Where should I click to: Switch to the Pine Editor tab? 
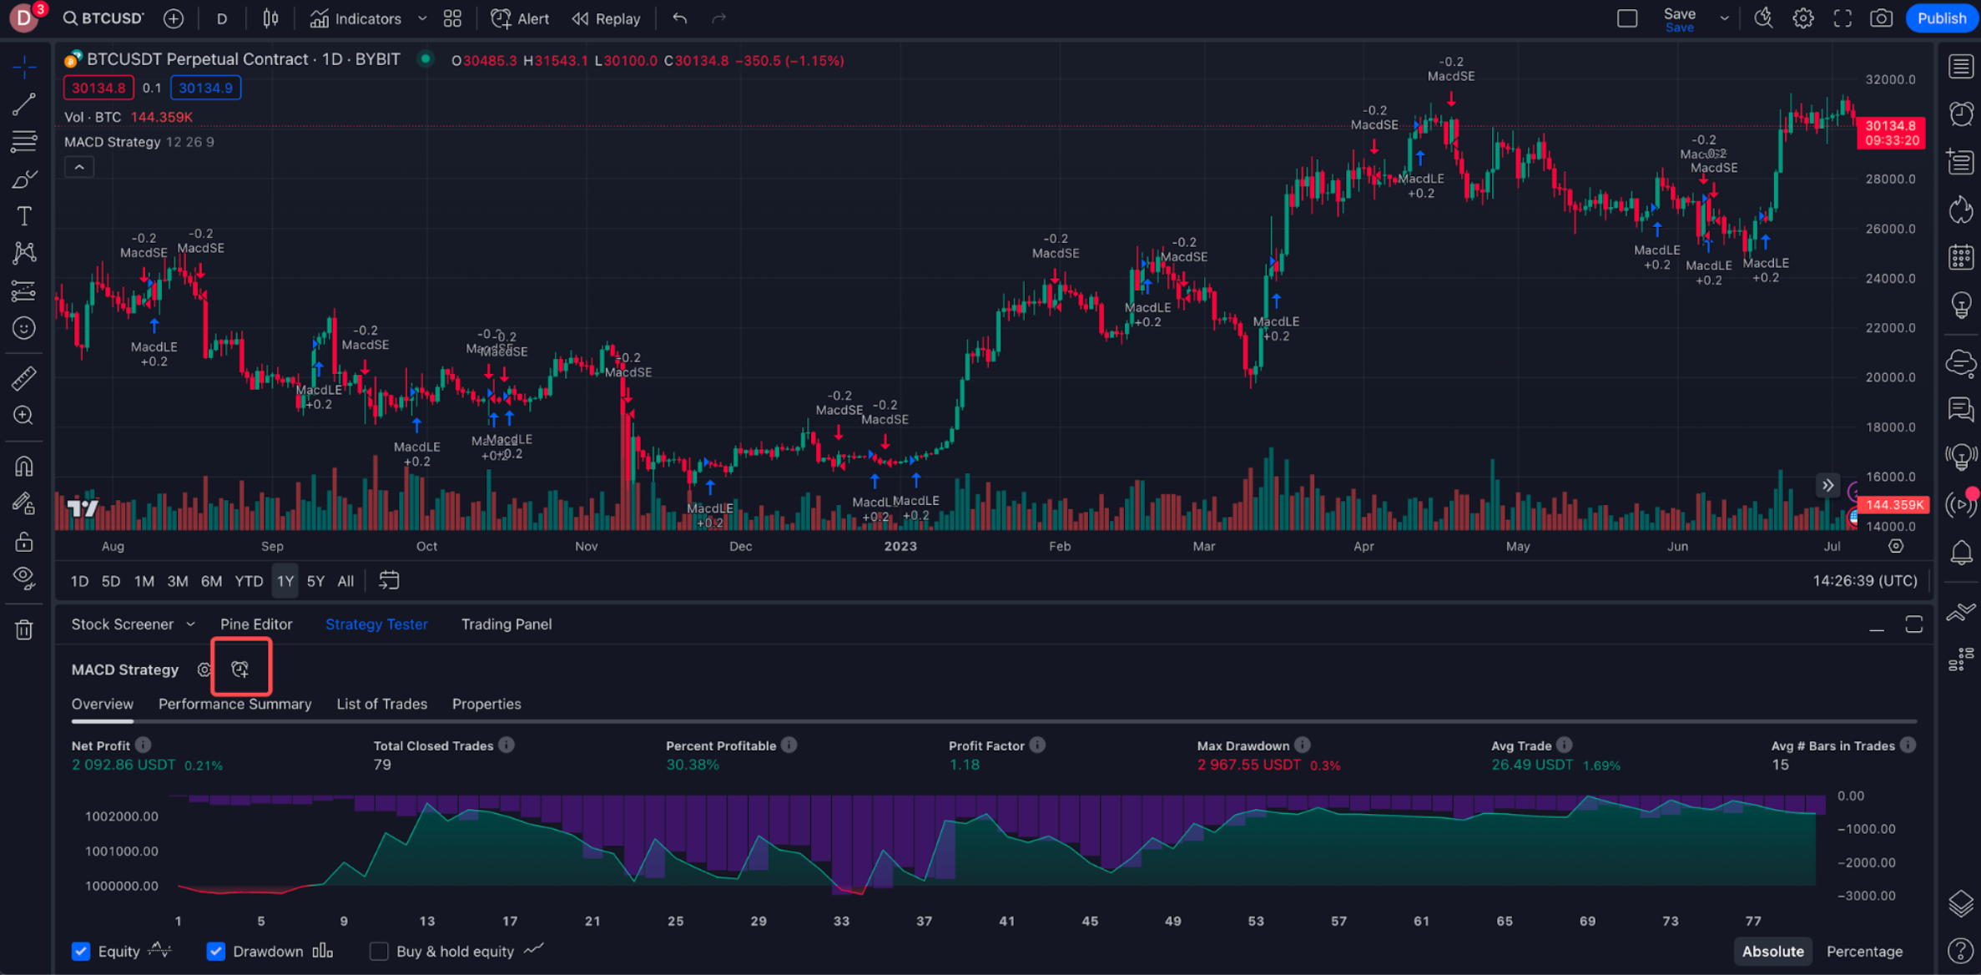256,624
